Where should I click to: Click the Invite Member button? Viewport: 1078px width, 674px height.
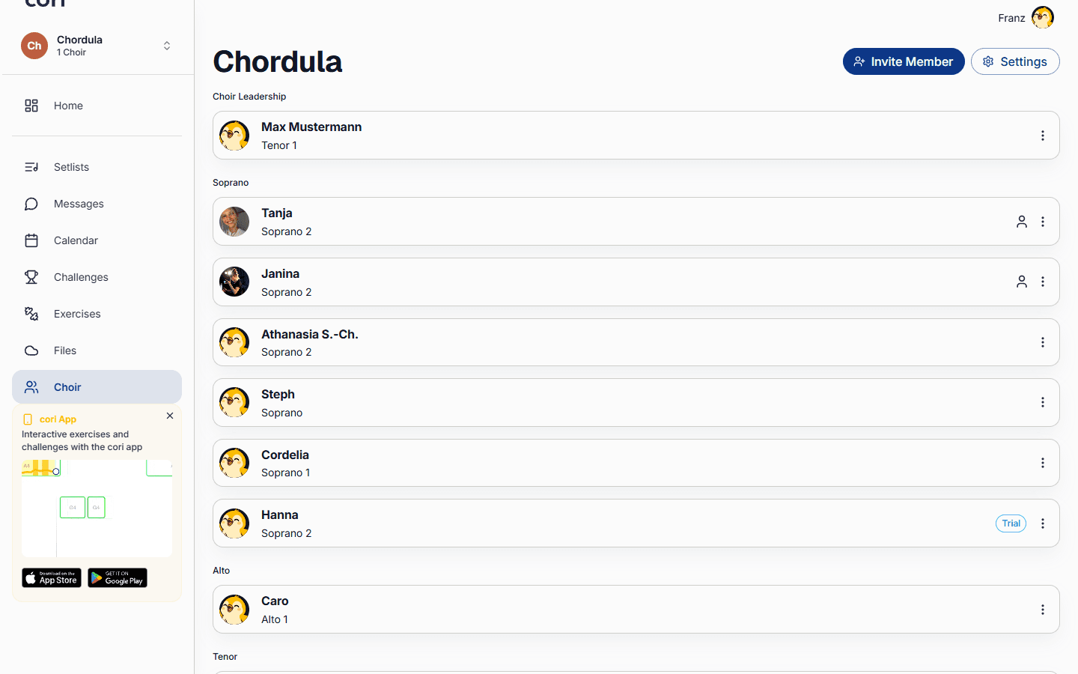point(904,61)
